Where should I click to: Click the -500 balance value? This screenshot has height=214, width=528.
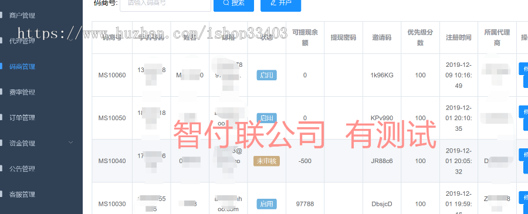coord(304,161)
